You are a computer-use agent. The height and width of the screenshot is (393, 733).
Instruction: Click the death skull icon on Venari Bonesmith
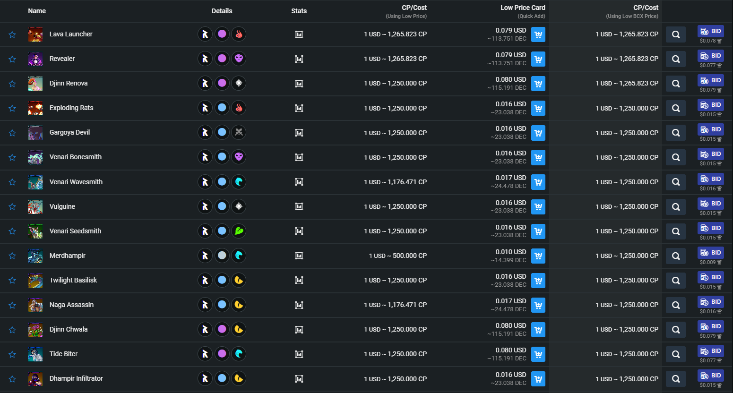(239, 157)
